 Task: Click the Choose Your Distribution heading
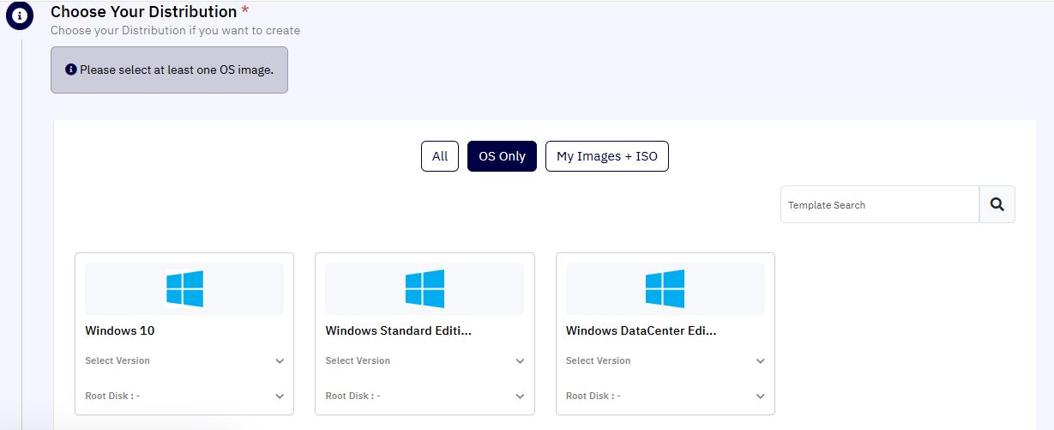(x=143, y=11)
